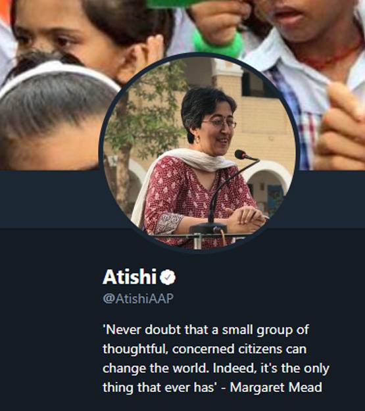Click the name Margaret Mead in bio
Image resolution: width=365 pixels, height=411 pixels.
276,387
